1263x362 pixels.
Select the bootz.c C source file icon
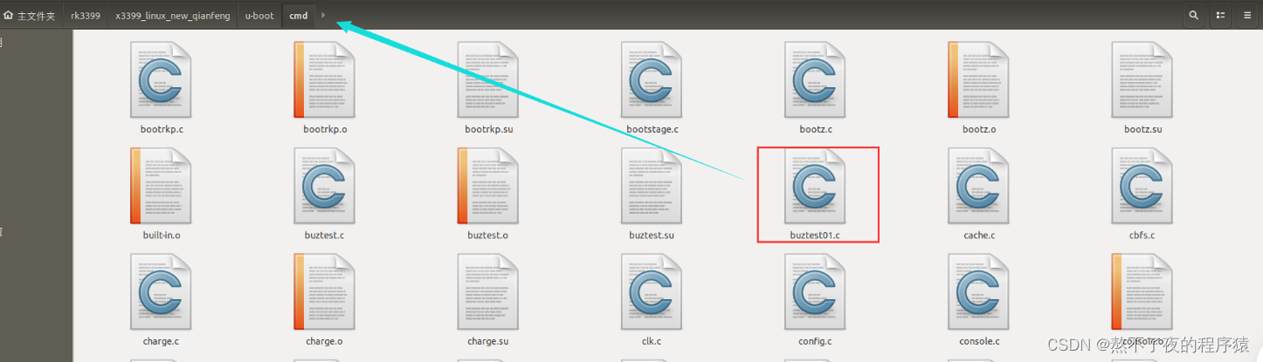pyautogui.click(x=816, y=80)
